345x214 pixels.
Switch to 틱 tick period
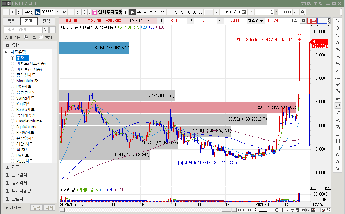click(x=157, y=12)
